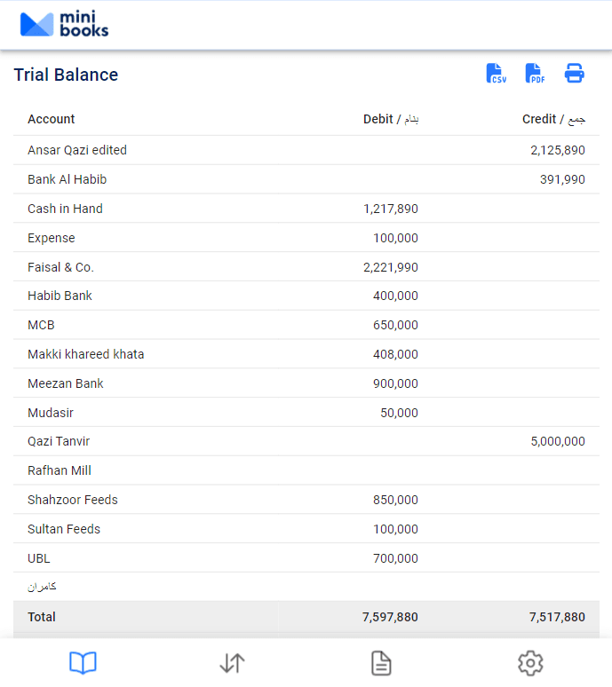This screenshot has width=612, height=687.
Task: Open the settings gear tab
Action: (x=530, y=663)
